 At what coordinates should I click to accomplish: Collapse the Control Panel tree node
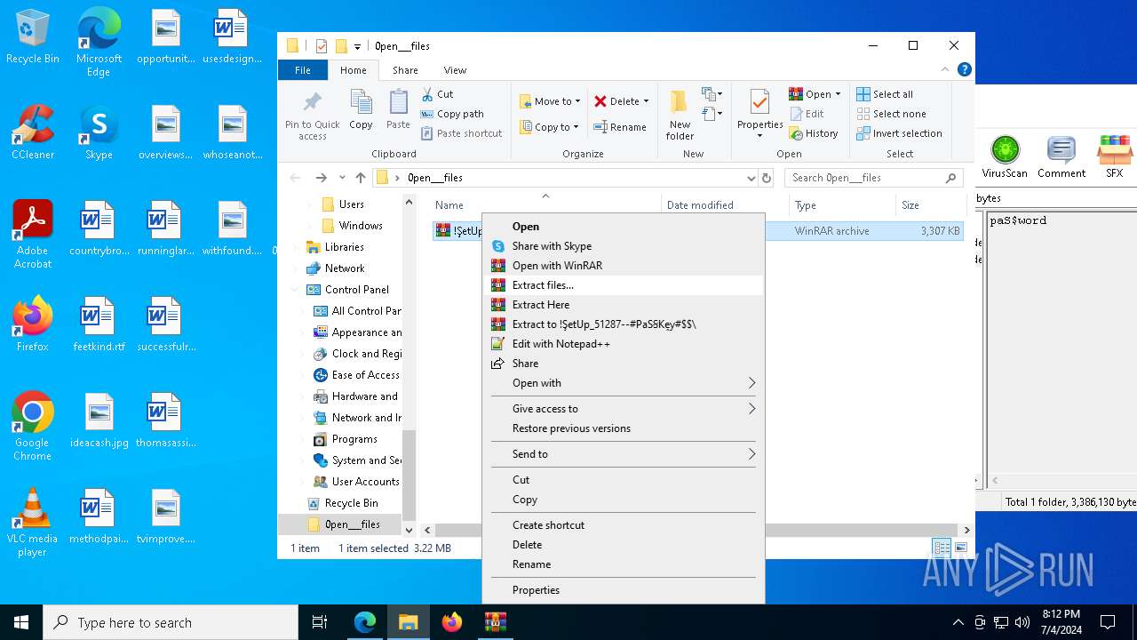pos(295,290)
